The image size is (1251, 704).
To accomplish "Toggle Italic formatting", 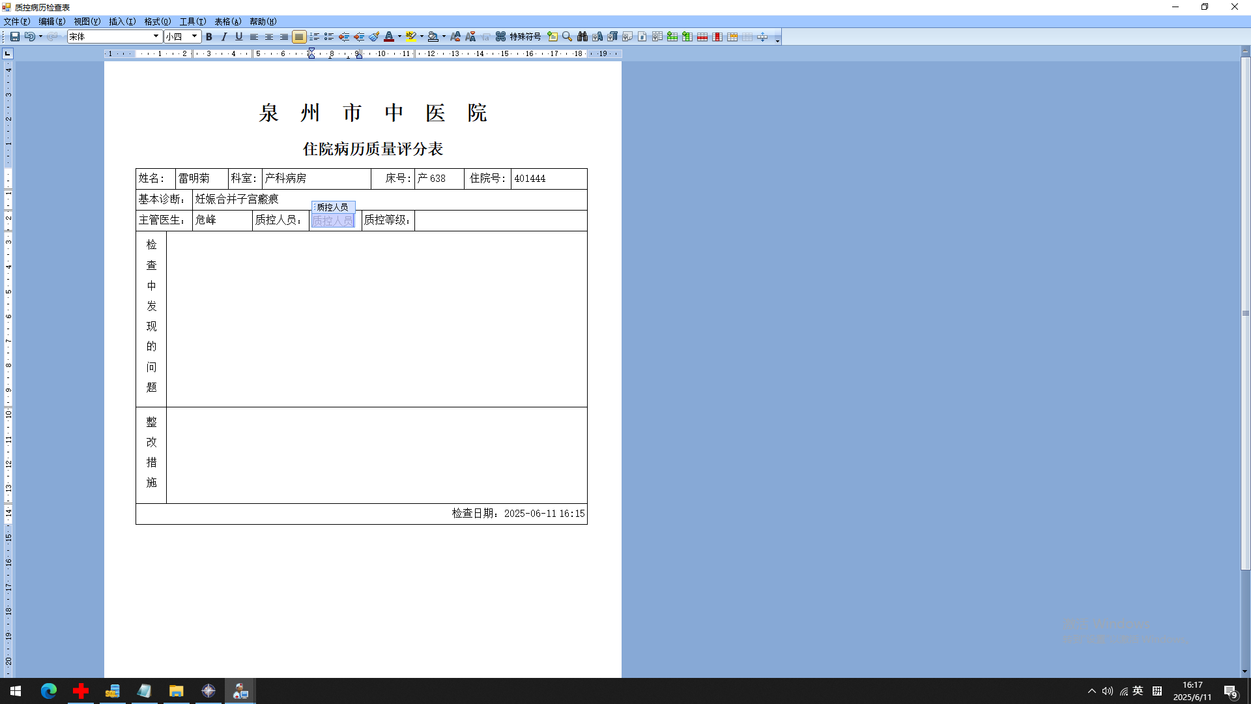I will point(224,37).
